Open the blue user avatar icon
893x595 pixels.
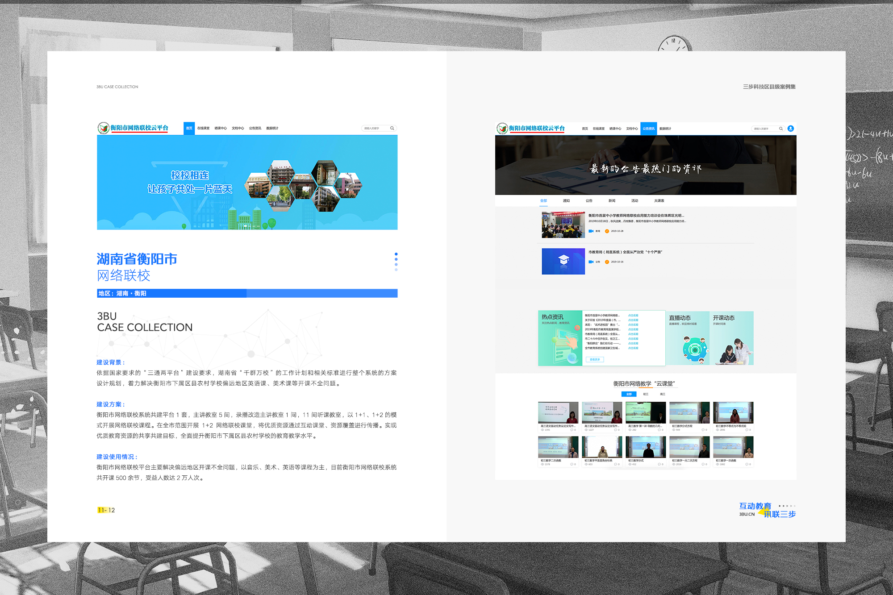[791, 129]
